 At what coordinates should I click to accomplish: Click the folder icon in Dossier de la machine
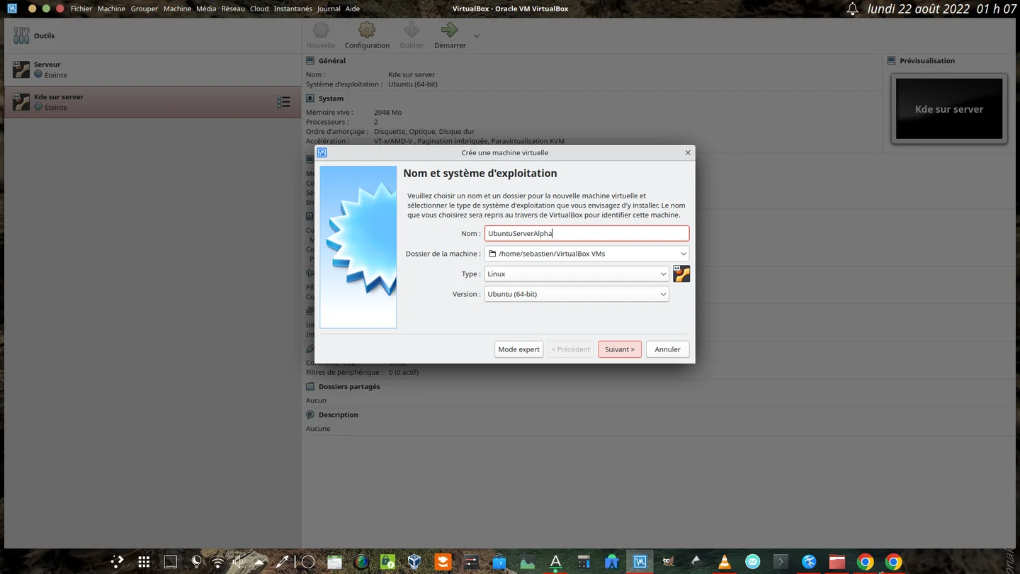[492, 254]
